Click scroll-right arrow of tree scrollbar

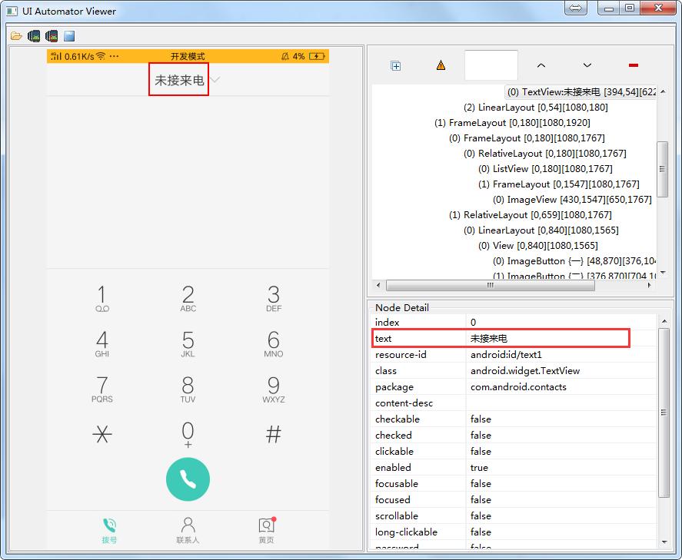pos(650,286)
